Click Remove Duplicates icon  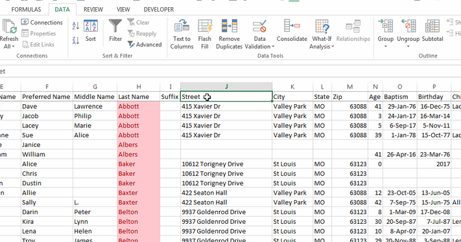pyautogui.click(x=230, y=26)
